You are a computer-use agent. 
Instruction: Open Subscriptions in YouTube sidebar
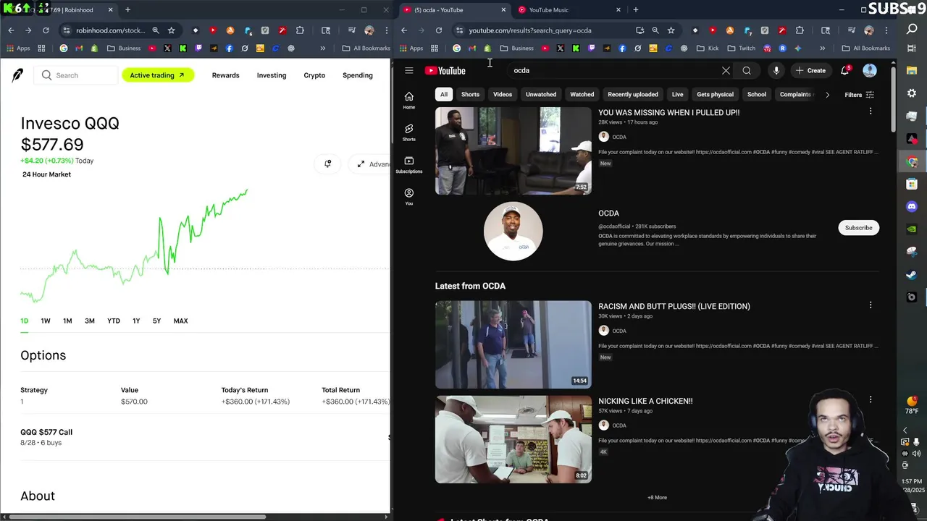point(409,165)
